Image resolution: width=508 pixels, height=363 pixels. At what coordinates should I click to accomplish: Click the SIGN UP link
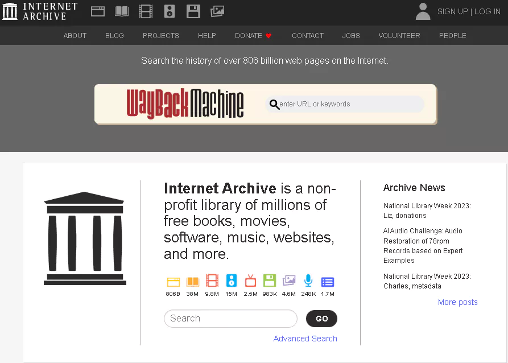click(x=452, y=11)
